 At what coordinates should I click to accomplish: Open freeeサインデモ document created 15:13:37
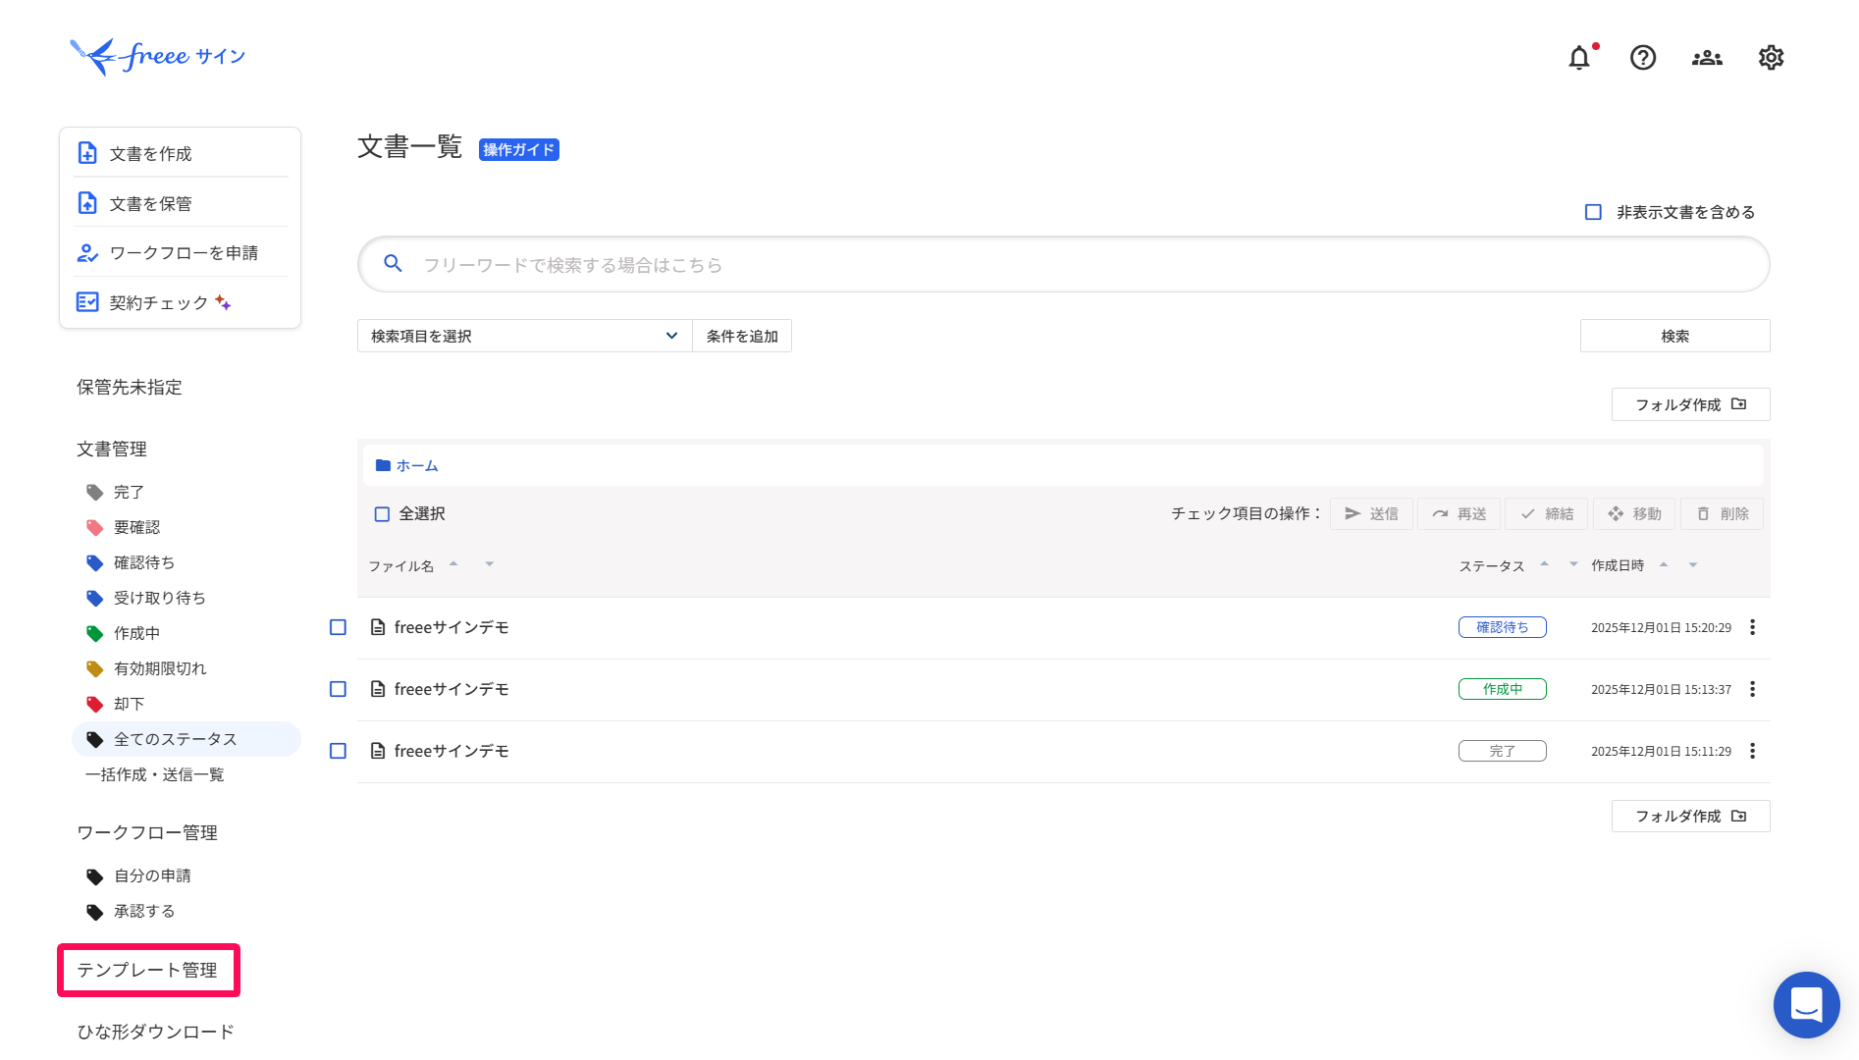pyautogui.click(x=451, y=689)
